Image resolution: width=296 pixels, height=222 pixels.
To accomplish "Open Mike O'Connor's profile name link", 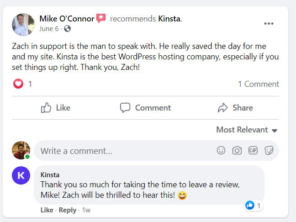I will pos(67,19).
